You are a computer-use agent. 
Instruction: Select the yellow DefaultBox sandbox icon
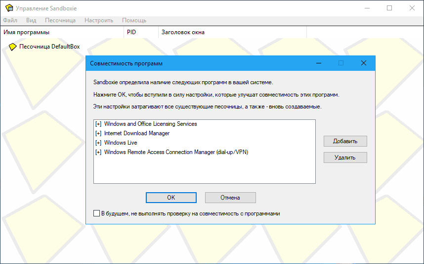pyautogui.click(x=12, y=47)
